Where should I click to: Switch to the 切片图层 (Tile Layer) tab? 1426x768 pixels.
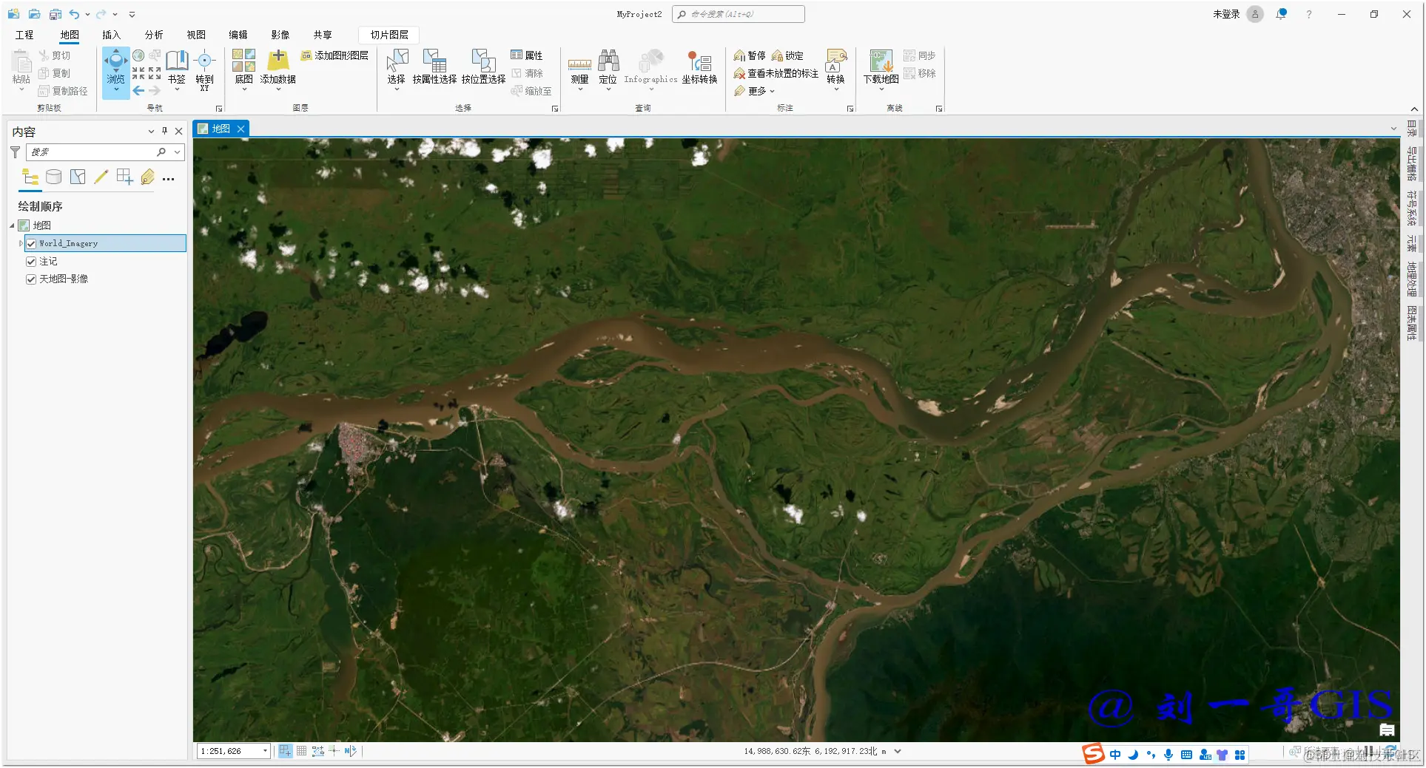point(389,35)
